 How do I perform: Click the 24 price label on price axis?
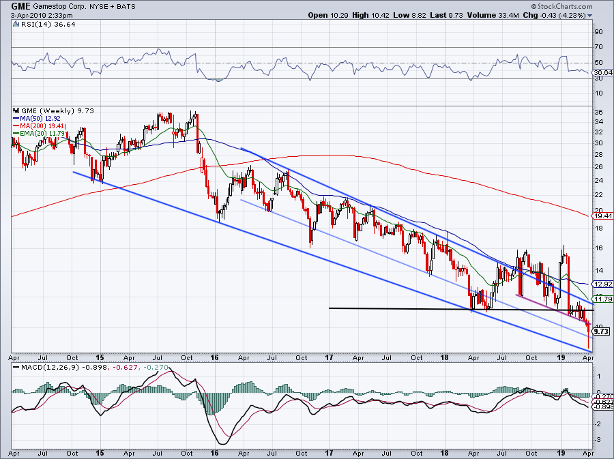[598, 180]
